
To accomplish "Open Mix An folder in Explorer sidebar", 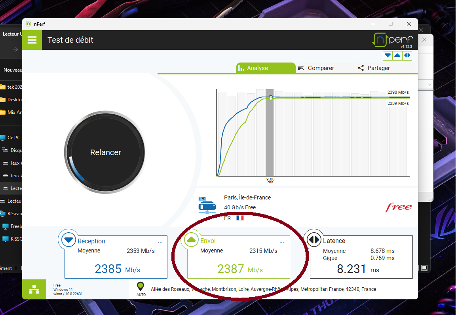I will pyautogui.click(x=11, y=112).
